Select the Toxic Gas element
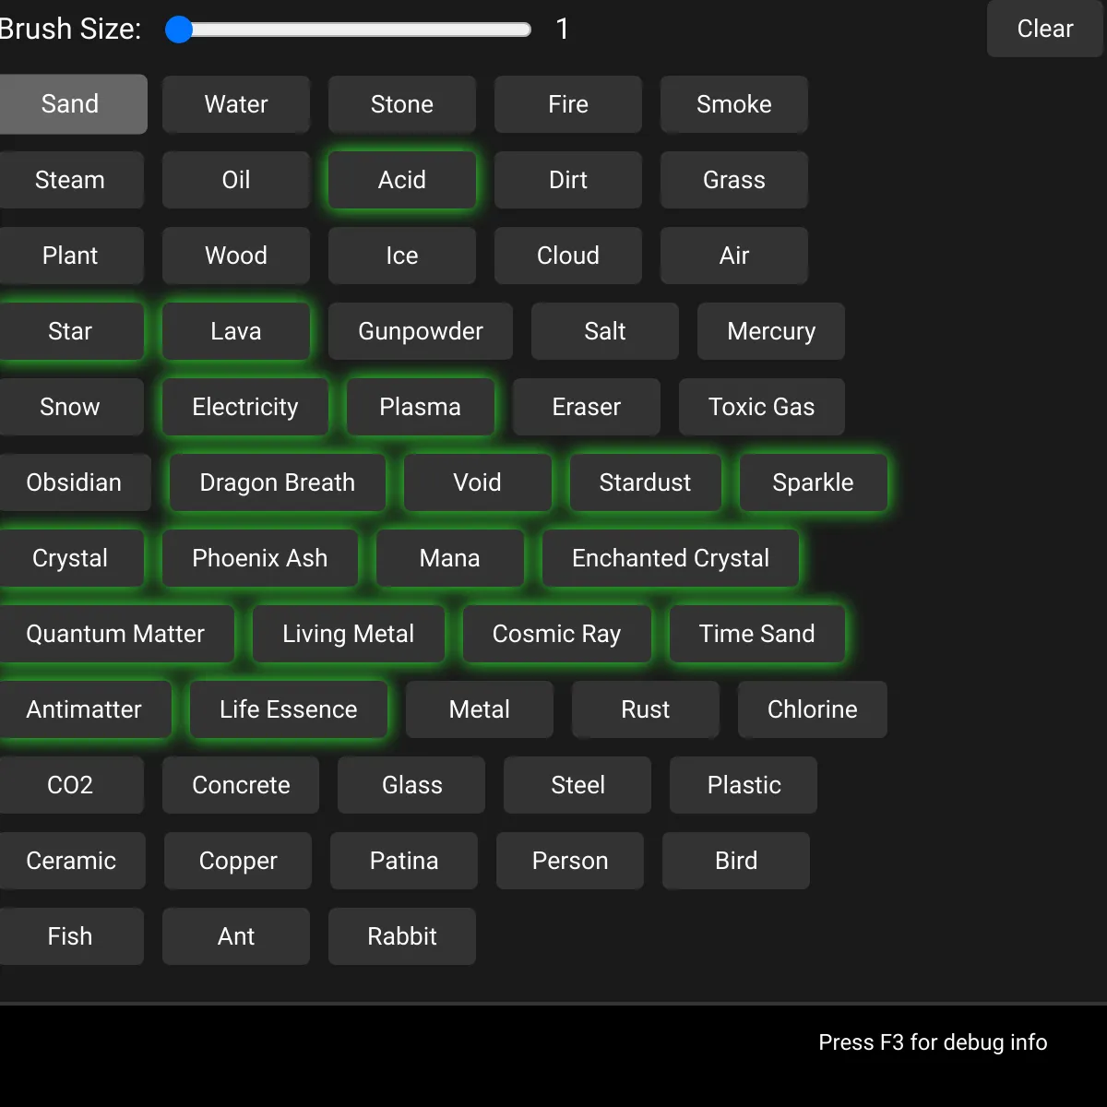Viewport: 1107px width, 1107px height. tap(761, 407)
